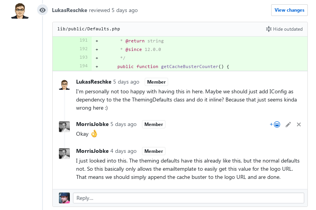This screenshot has width=316, height=210.
Task: Click the lib/public/Defaults.php file path
Action: pos(89,29)
